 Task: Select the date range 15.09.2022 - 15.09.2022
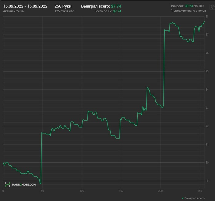coord(25,6)
